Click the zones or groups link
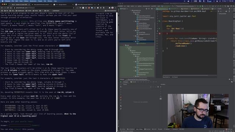 pyautogui.click(x=20, y=21)
